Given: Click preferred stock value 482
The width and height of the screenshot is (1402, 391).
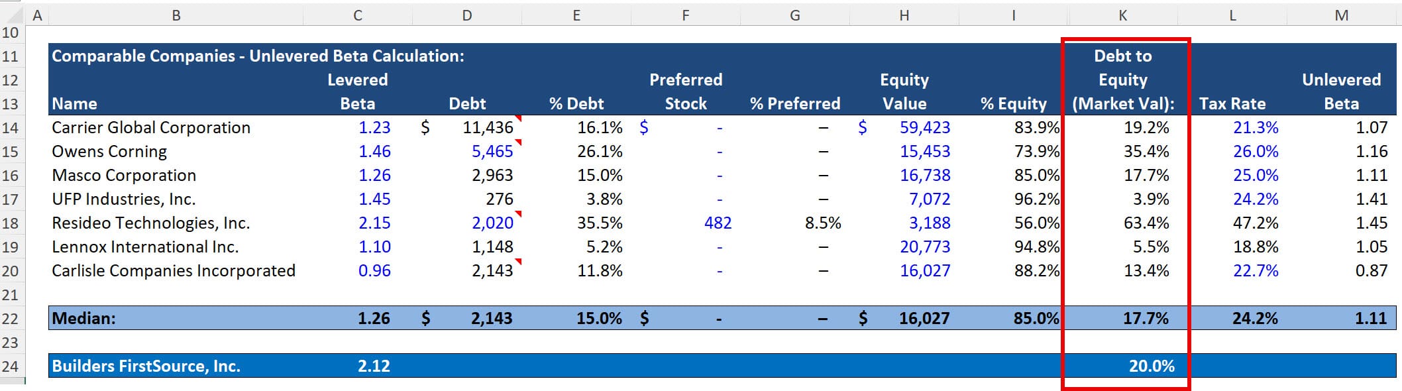Looking at the screenshot, I should (x=718, y=223).
